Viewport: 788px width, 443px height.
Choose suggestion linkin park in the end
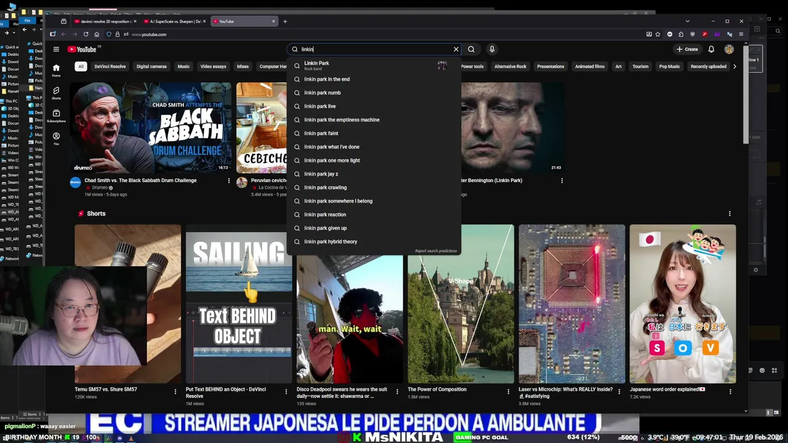click(374, 79)
